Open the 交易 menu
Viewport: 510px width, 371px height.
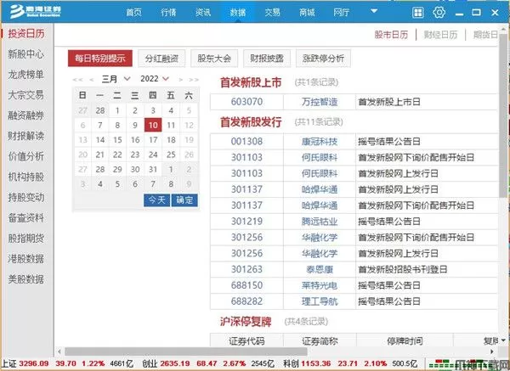point(272,13)
